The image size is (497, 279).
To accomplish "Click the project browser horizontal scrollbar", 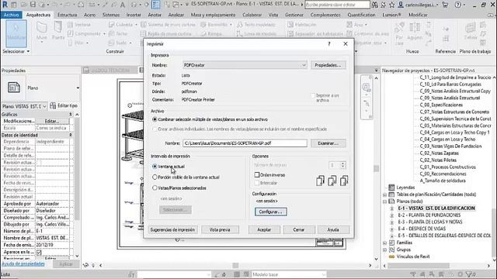I will [419, 266].
